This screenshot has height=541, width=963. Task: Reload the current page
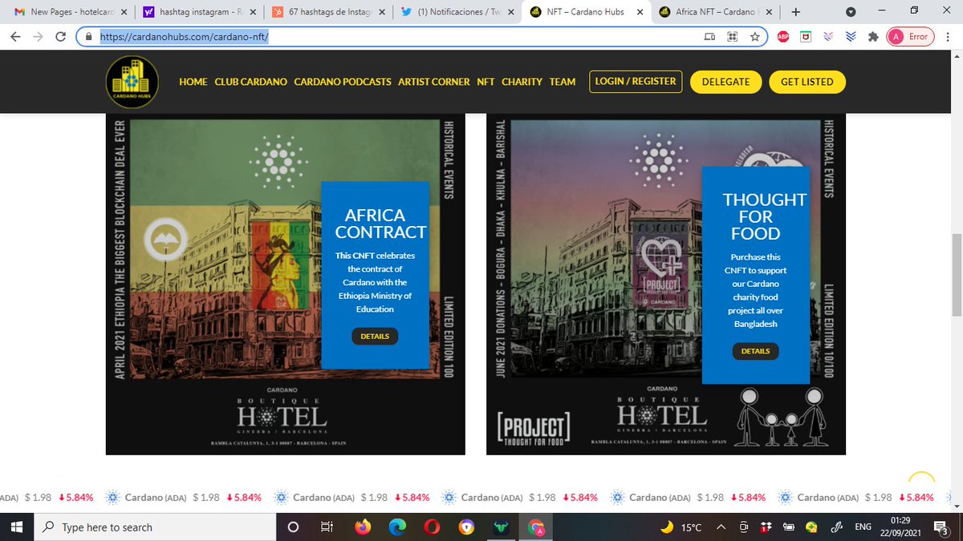(x=61, y=37)
